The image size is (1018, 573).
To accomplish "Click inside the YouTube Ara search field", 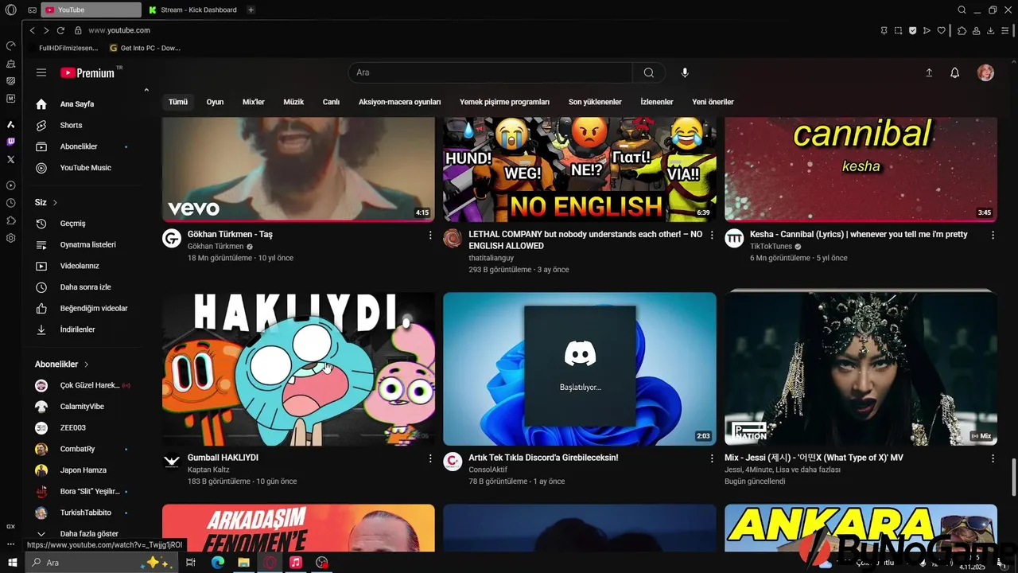I will coord(491,72).
